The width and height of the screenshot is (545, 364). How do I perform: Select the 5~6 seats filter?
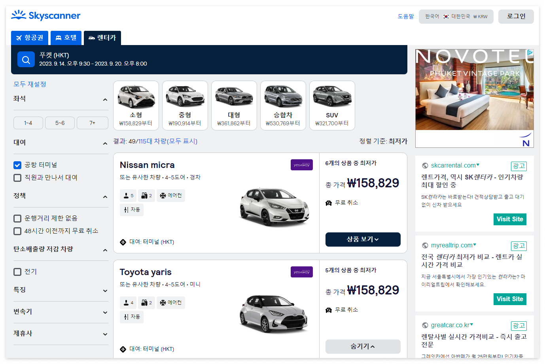[x=60, y=123]
